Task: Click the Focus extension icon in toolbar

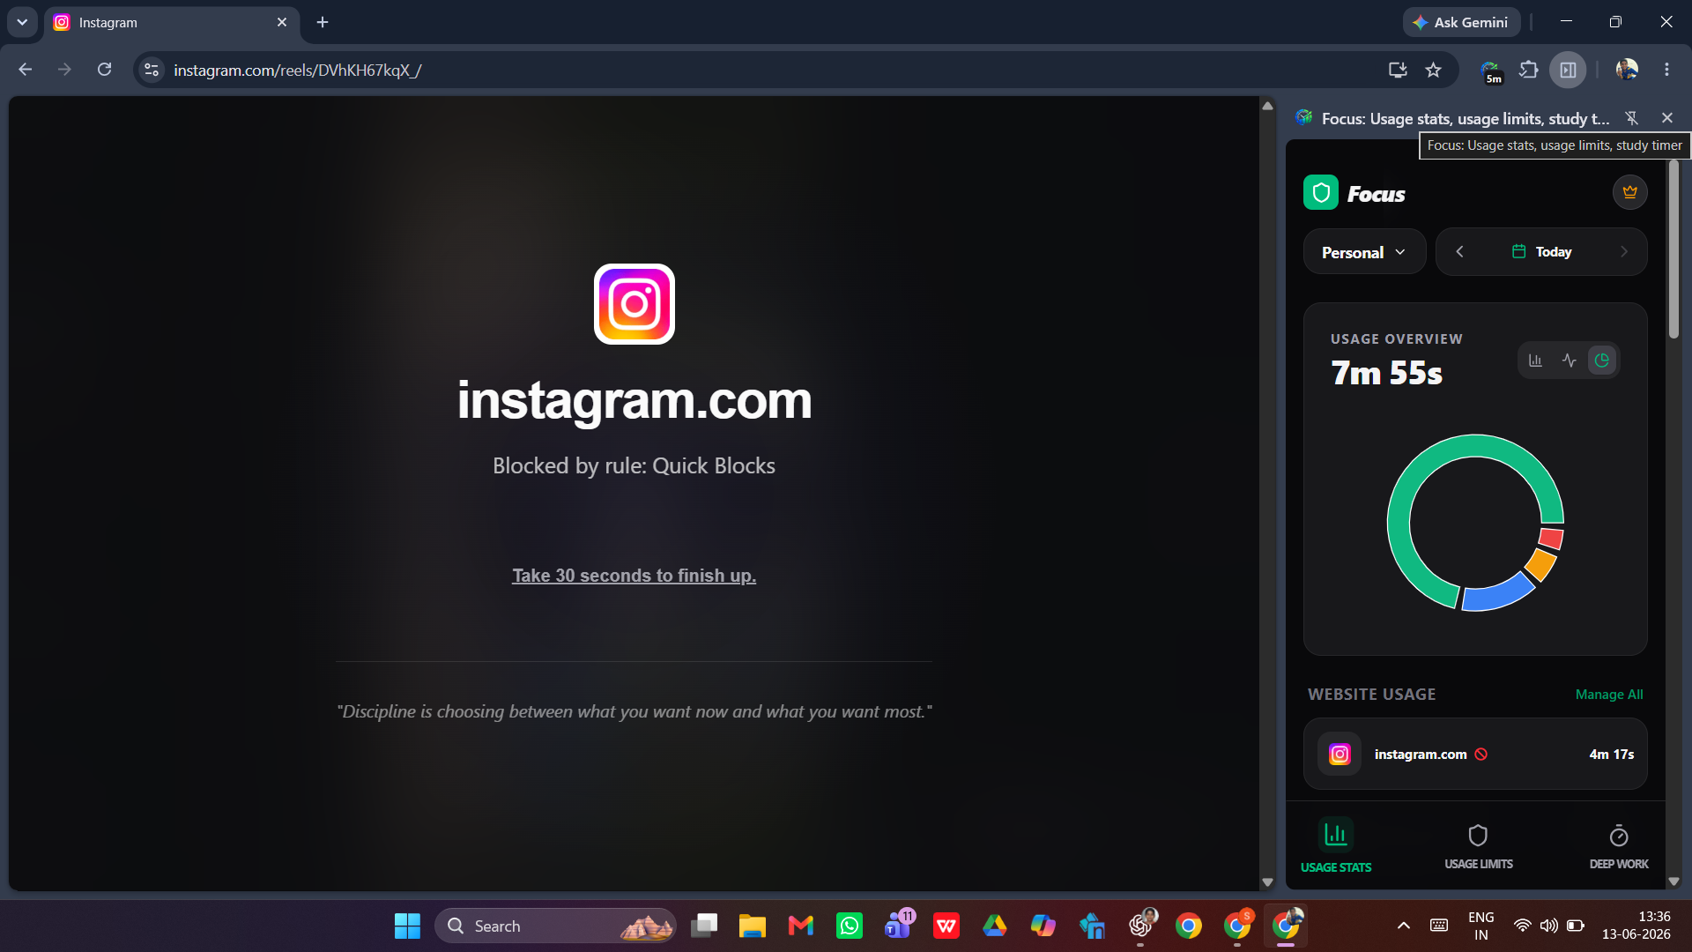Action: tap(1491, 71)
